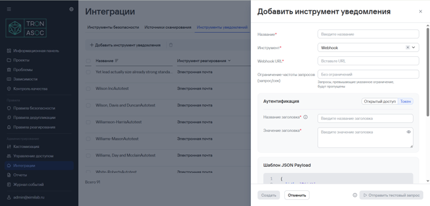Viewport: 430px width, 206px height.
Task: Click into the Название input field
Action: click(368, 34)
